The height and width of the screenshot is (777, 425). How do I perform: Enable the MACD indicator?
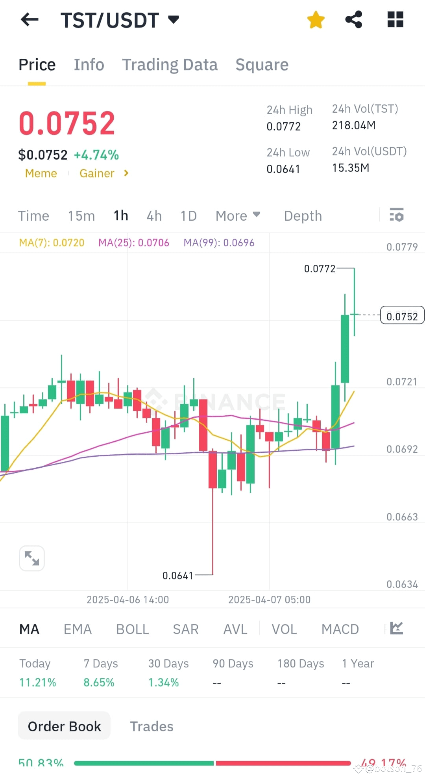(x=340, y=629)
